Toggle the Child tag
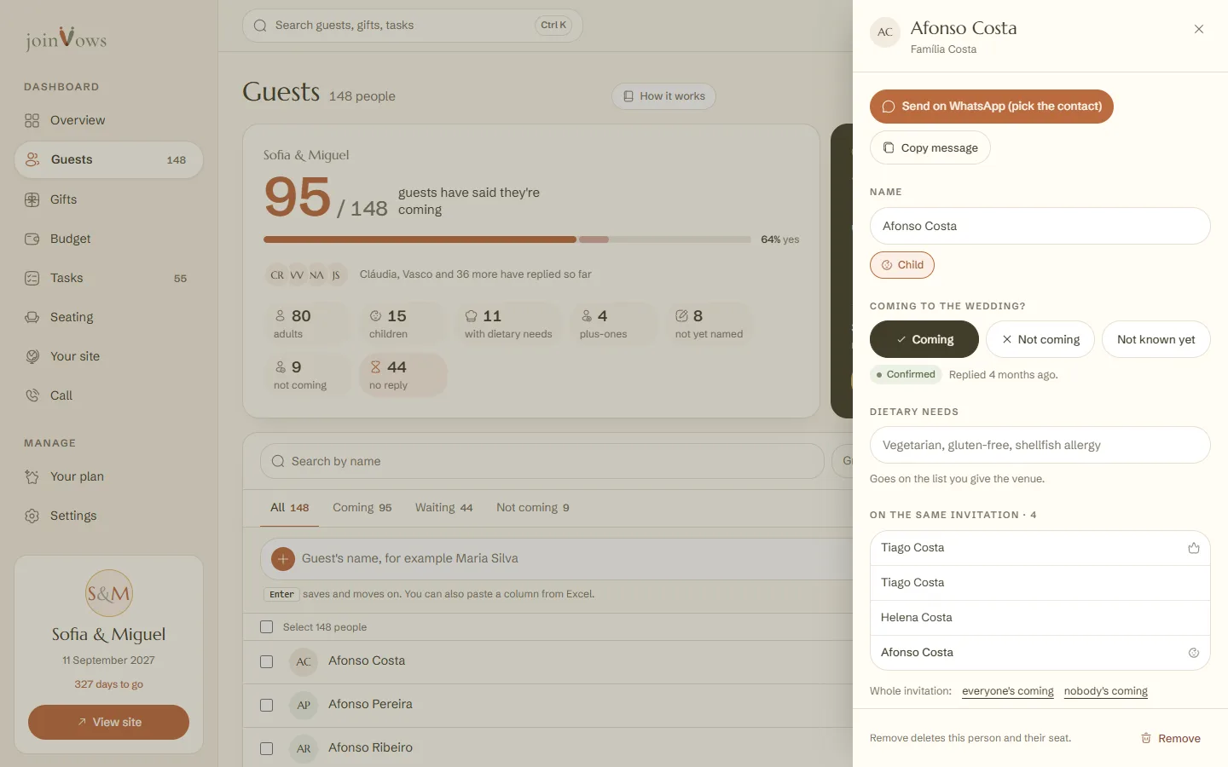This screenshot has height=767, width=1228. (902, 265)
